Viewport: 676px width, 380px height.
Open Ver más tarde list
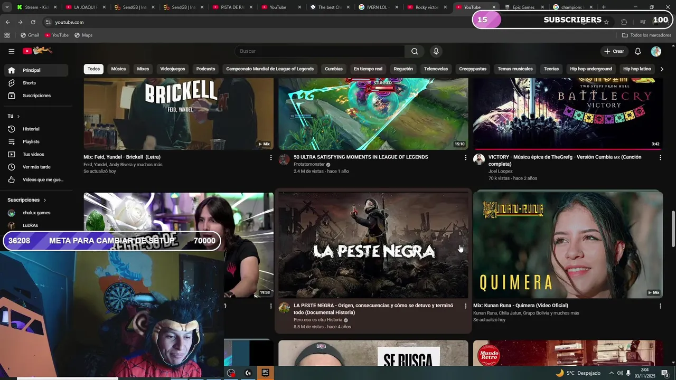(35, 167)
